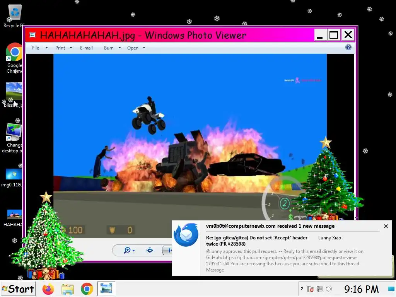
Task: Expand the File menu dropdown arrow
Action: 46,48
